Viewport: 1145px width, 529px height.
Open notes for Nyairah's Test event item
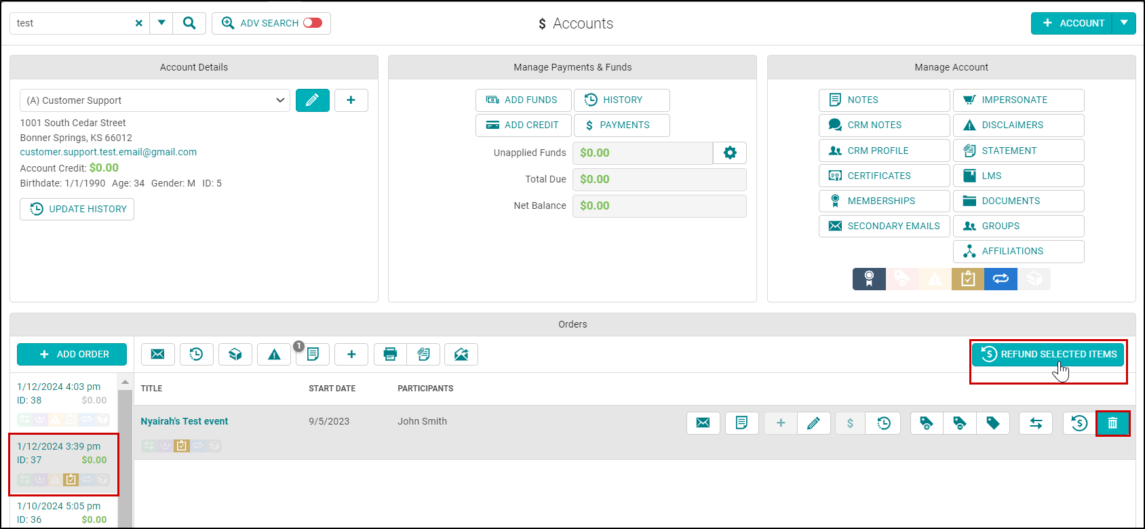coord(742,423)
